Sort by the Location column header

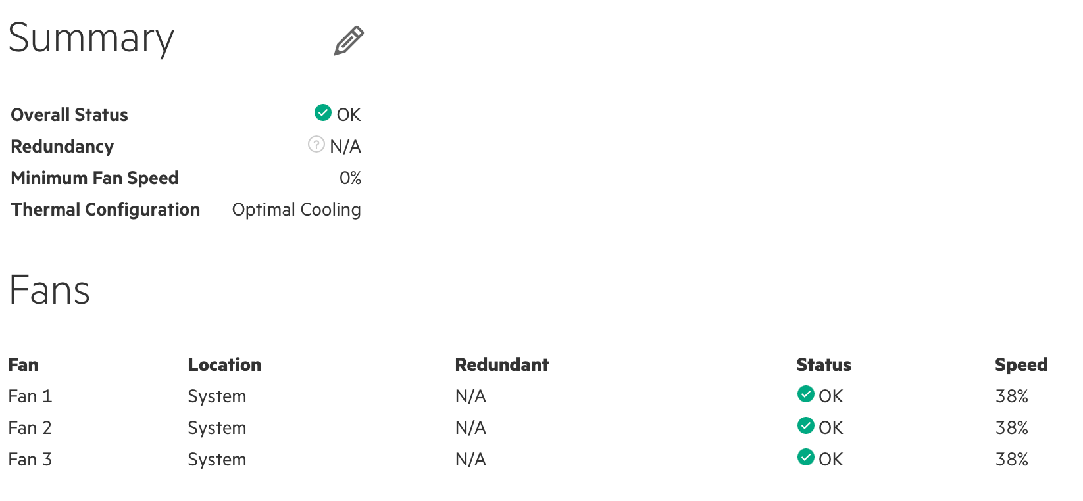224,365
